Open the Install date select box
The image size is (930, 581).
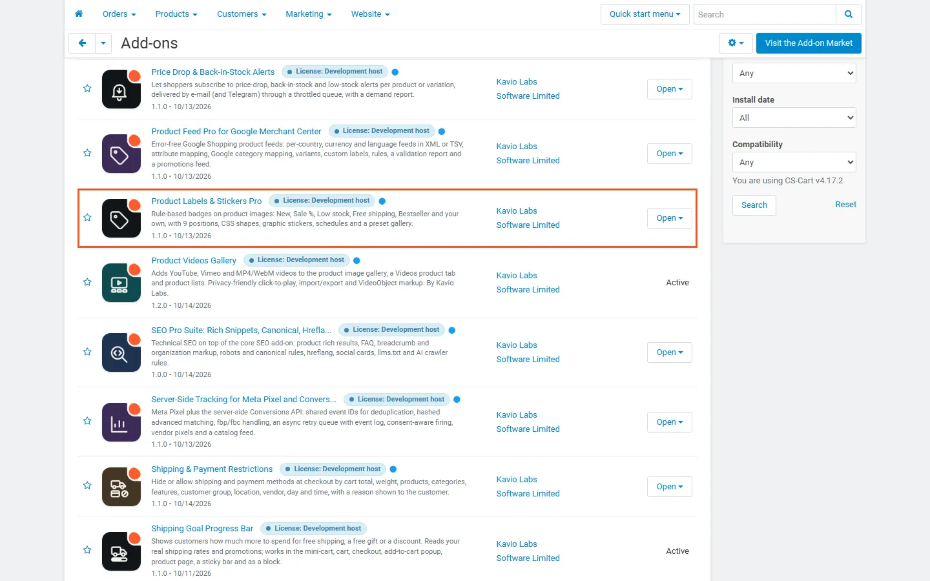pos(794,117)
